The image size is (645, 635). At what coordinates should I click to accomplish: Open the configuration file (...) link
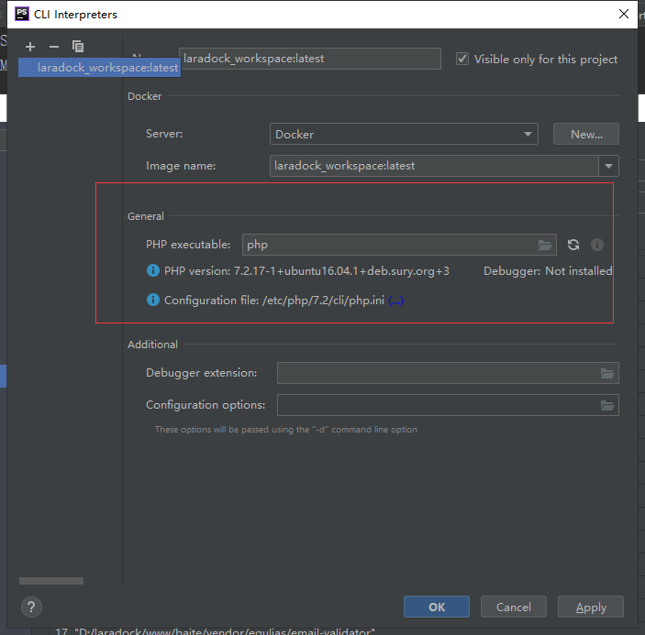(x=395, y=301)
